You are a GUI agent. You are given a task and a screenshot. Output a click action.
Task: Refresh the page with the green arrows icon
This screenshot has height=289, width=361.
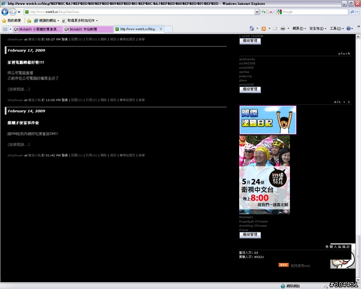(263, 12)
